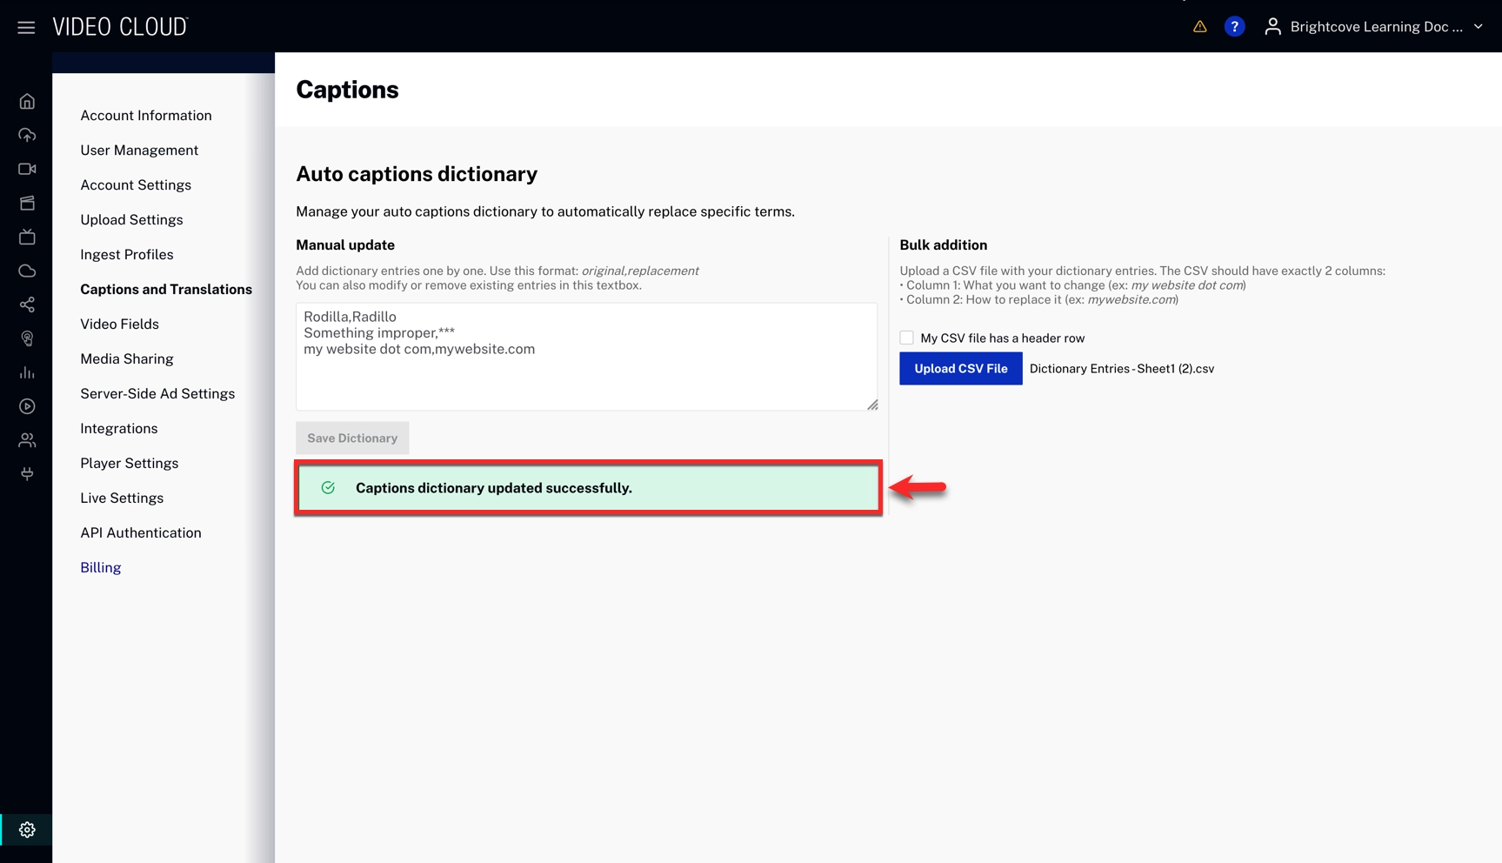Click the Upload CSV File button

(960, 369)
